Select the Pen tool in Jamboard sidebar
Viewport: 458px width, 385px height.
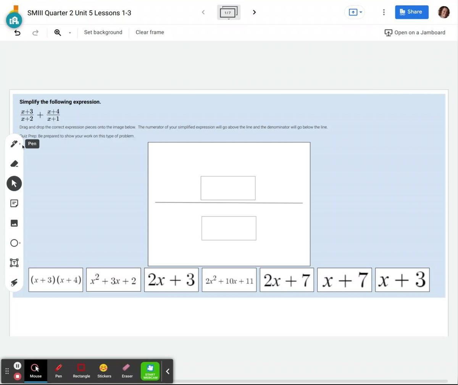pyautogui.click(x=14, y=144)
